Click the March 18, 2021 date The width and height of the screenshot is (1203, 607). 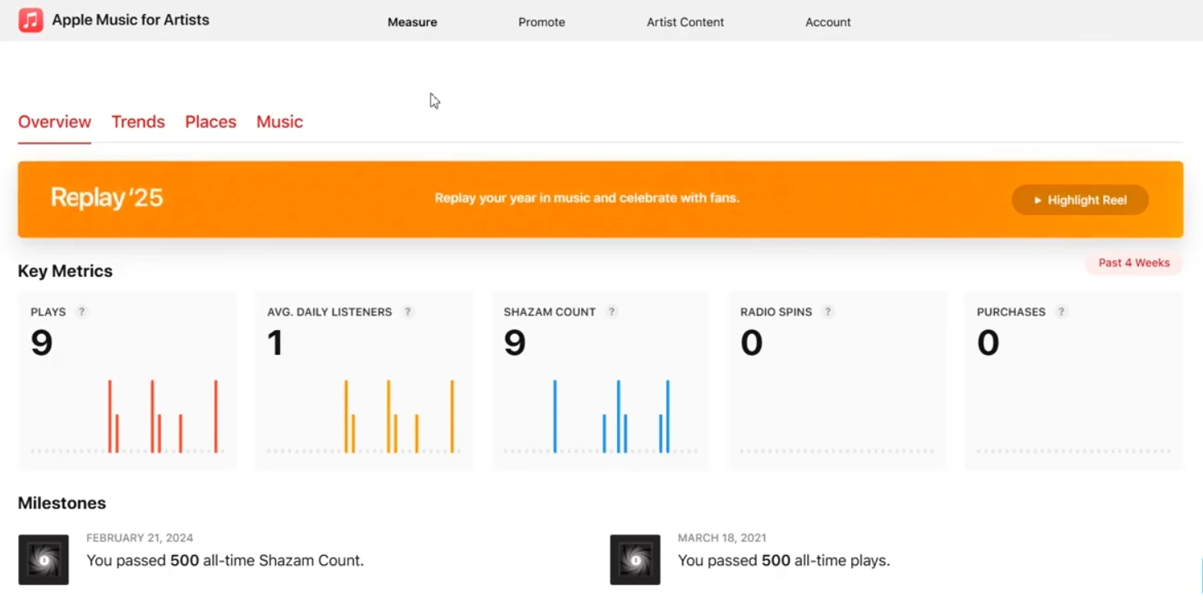(x=722, y=538)
